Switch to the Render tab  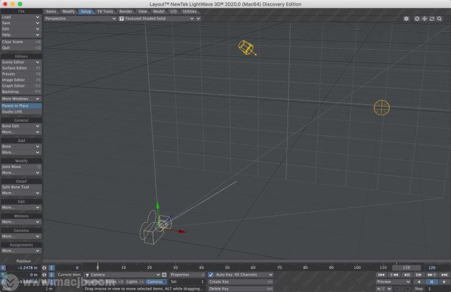(x=126, y=11)
